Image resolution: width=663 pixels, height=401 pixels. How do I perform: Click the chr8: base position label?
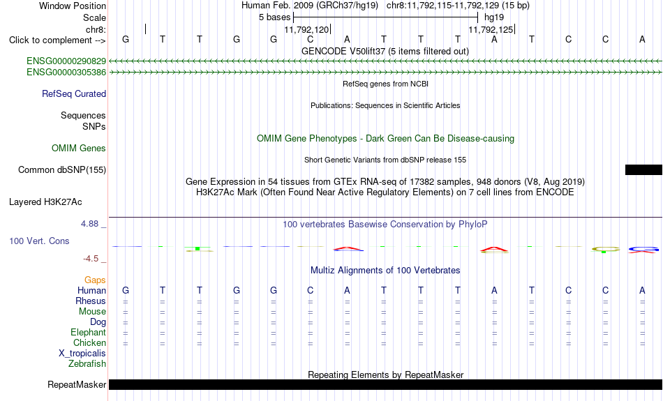click(x=96, y=29)
